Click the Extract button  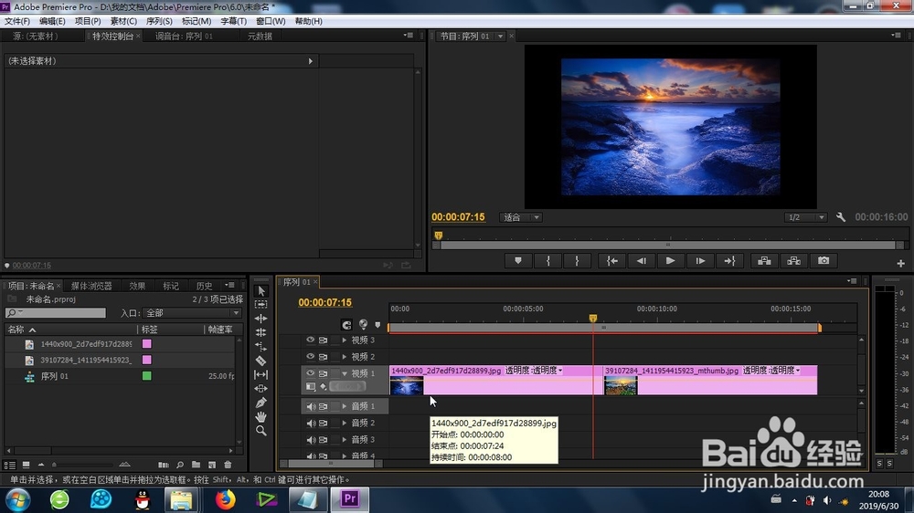[x=794, y=261]
